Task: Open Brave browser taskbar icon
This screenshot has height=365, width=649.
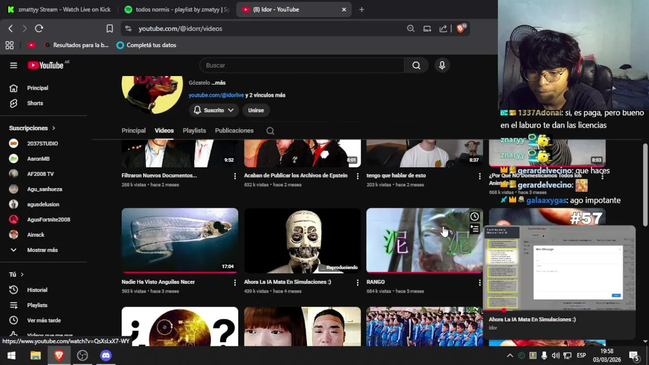Action: [59, 355]
